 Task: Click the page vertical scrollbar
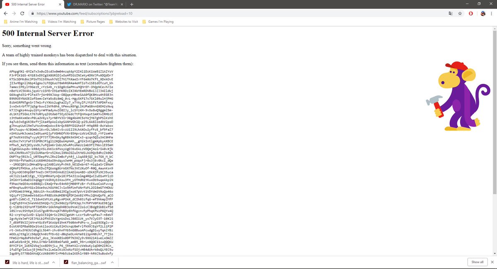click(x=495, y=112)
